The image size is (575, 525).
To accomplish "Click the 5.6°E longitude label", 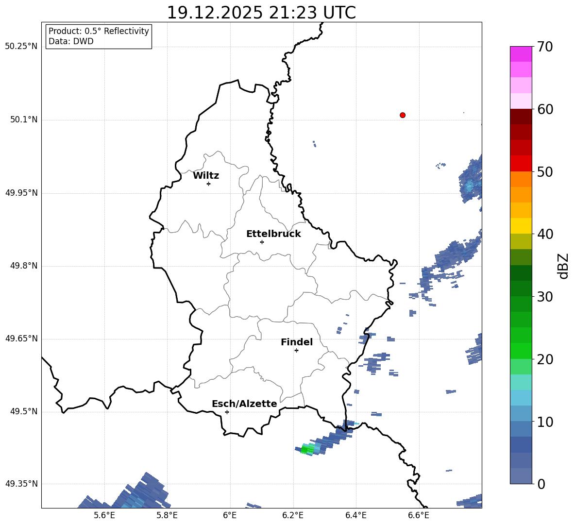I will 104,515.
